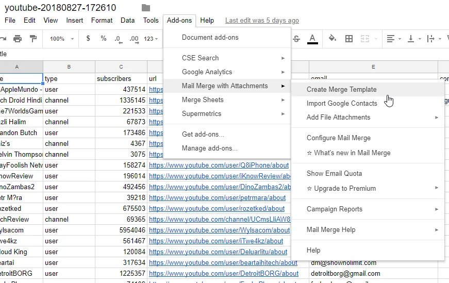Select the Paint format tool

click(x=33, y=38)
